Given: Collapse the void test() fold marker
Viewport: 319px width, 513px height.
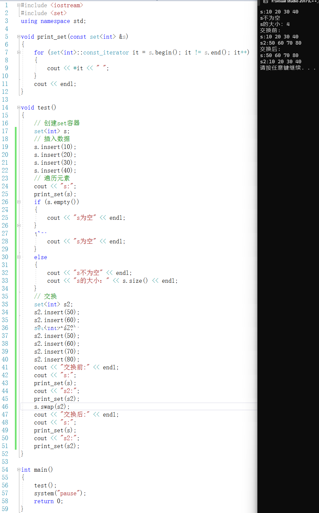Looking at the screenshot, I should pos(19,108).
